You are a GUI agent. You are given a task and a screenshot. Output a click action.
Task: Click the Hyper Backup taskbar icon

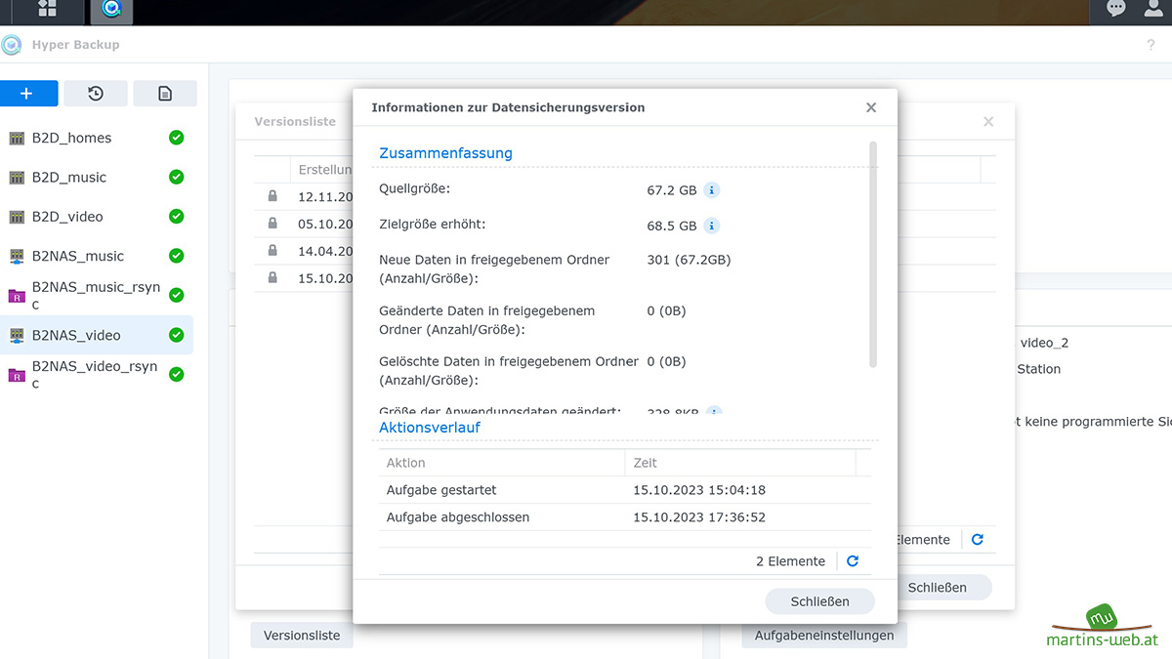pos(111,10)
